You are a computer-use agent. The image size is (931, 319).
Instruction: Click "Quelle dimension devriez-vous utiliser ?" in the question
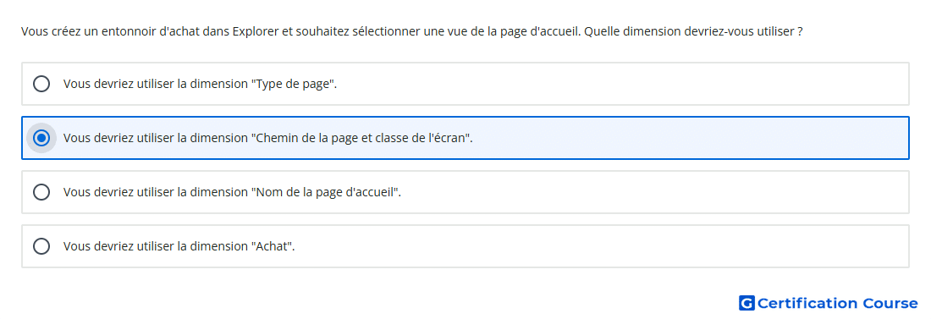click(x=693, y=31)
